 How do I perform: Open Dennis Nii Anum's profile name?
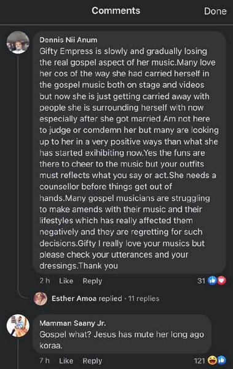click(68, 40)
